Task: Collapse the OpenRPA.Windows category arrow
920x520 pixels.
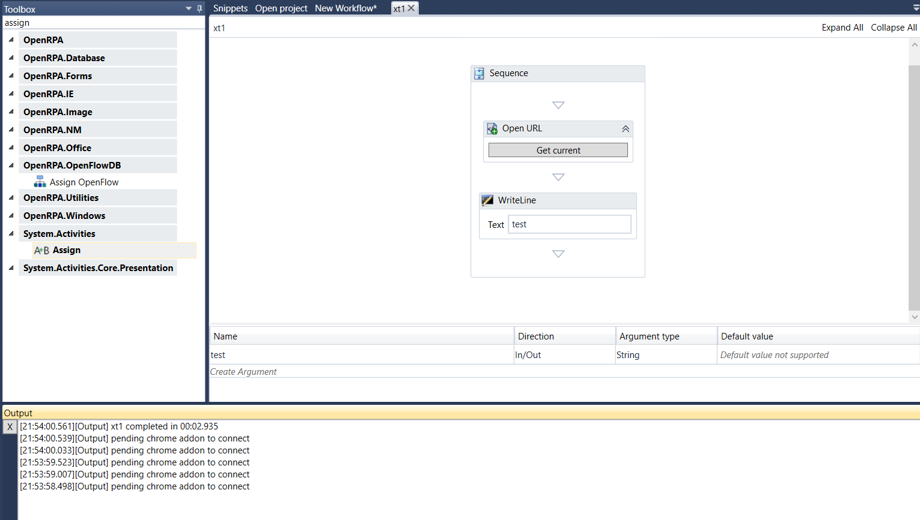Action: click(x=11, y=215)
